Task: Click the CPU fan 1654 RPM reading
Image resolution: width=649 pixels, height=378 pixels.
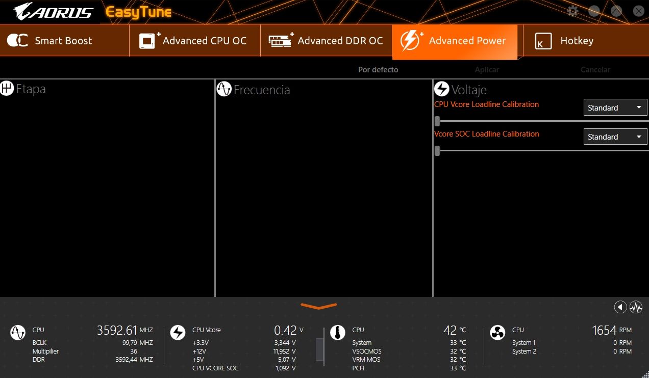Action: (612, 330)
